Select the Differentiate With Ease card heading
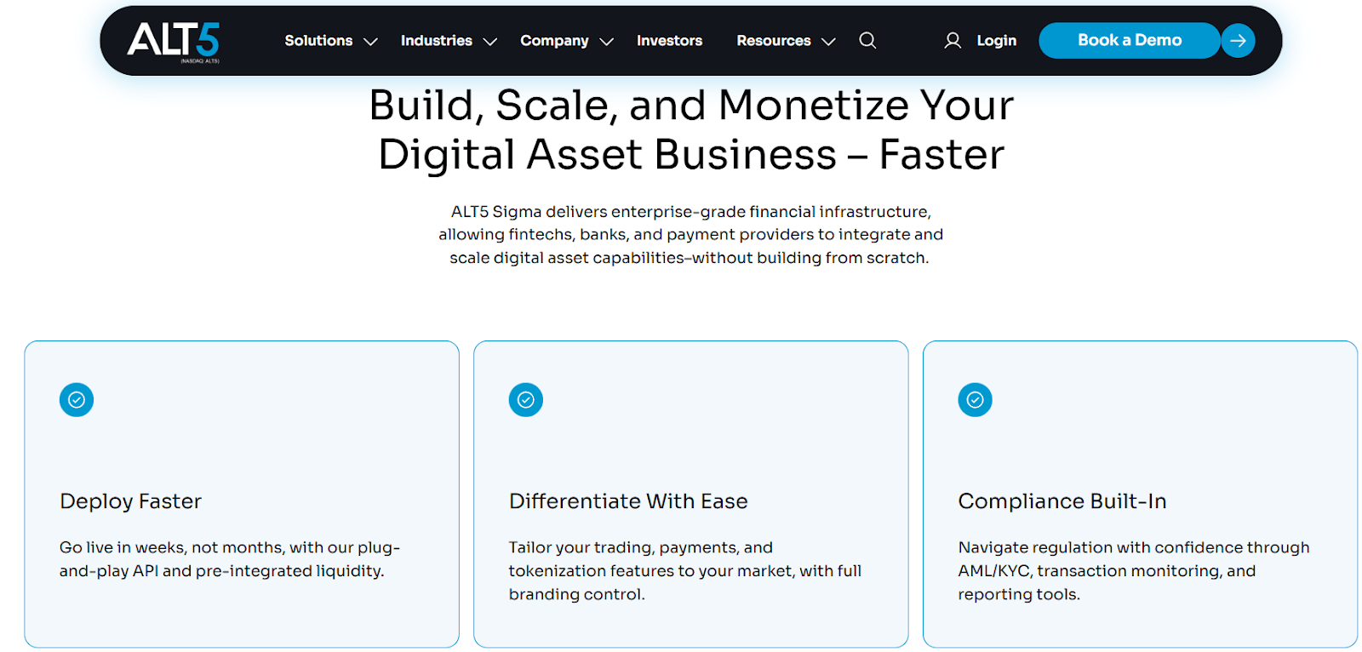The width and height of the screenshot is (1362, 652). [628, 501]
